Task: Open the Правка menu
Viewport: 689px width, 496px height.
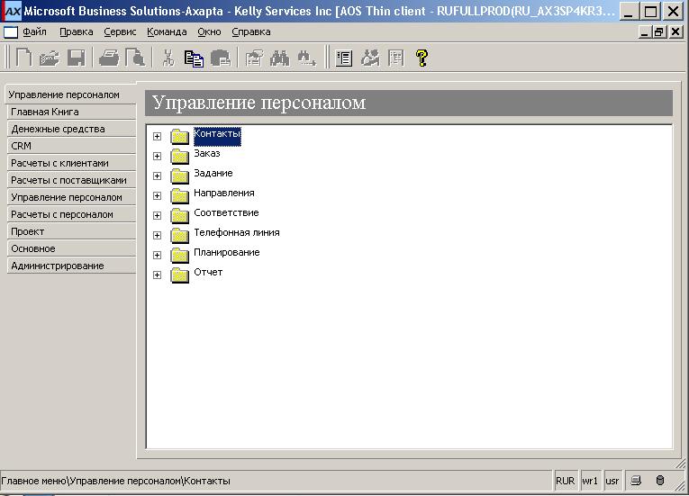Action: 76,32
